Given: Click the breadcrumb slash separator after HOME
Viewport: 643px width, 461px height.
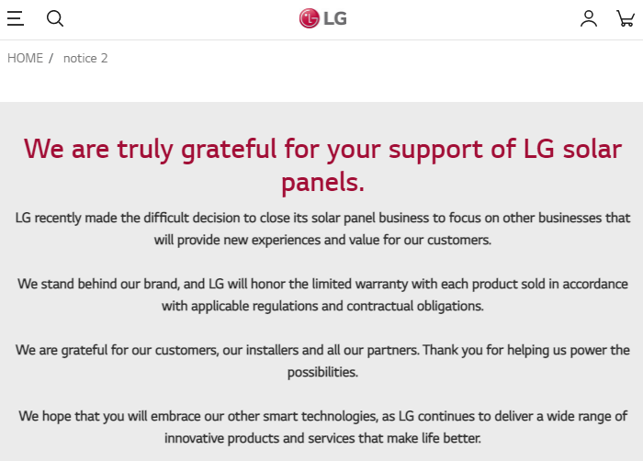Looking at the screenshot, I should (x=51, y=58).
